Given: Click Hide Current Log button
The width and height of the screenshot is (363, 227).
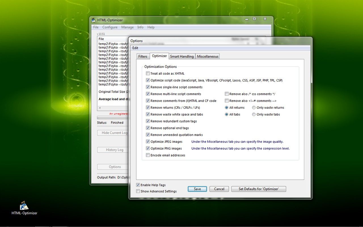Looking at the screenshot, I should (113, 133).
